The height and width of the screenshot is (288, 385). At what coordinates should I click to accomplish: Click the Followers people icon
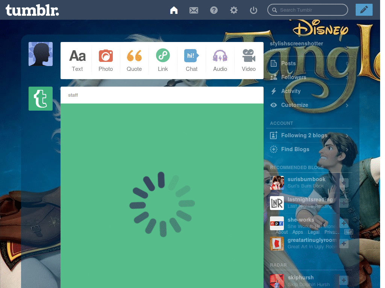274,77
